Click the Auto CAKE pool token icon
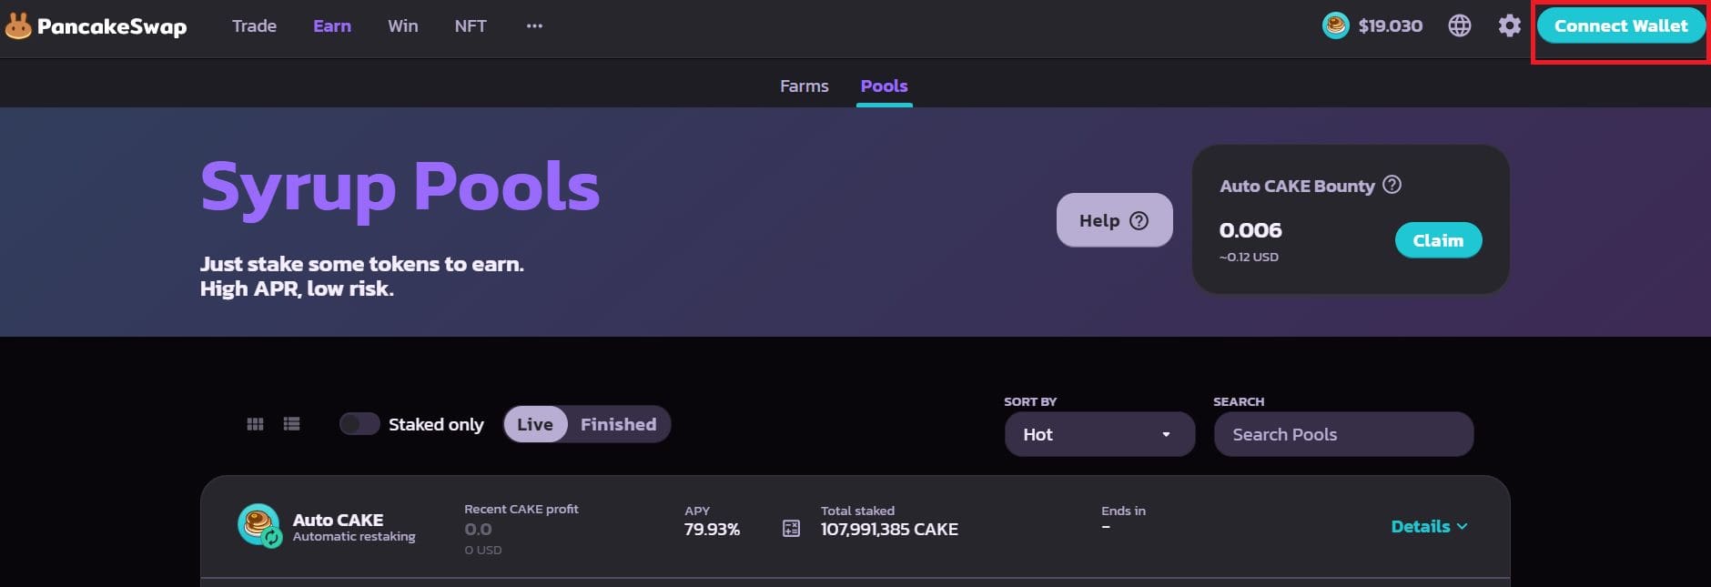Image resolution: width=1711 pixels, height=587 pixels. (259, 525)
